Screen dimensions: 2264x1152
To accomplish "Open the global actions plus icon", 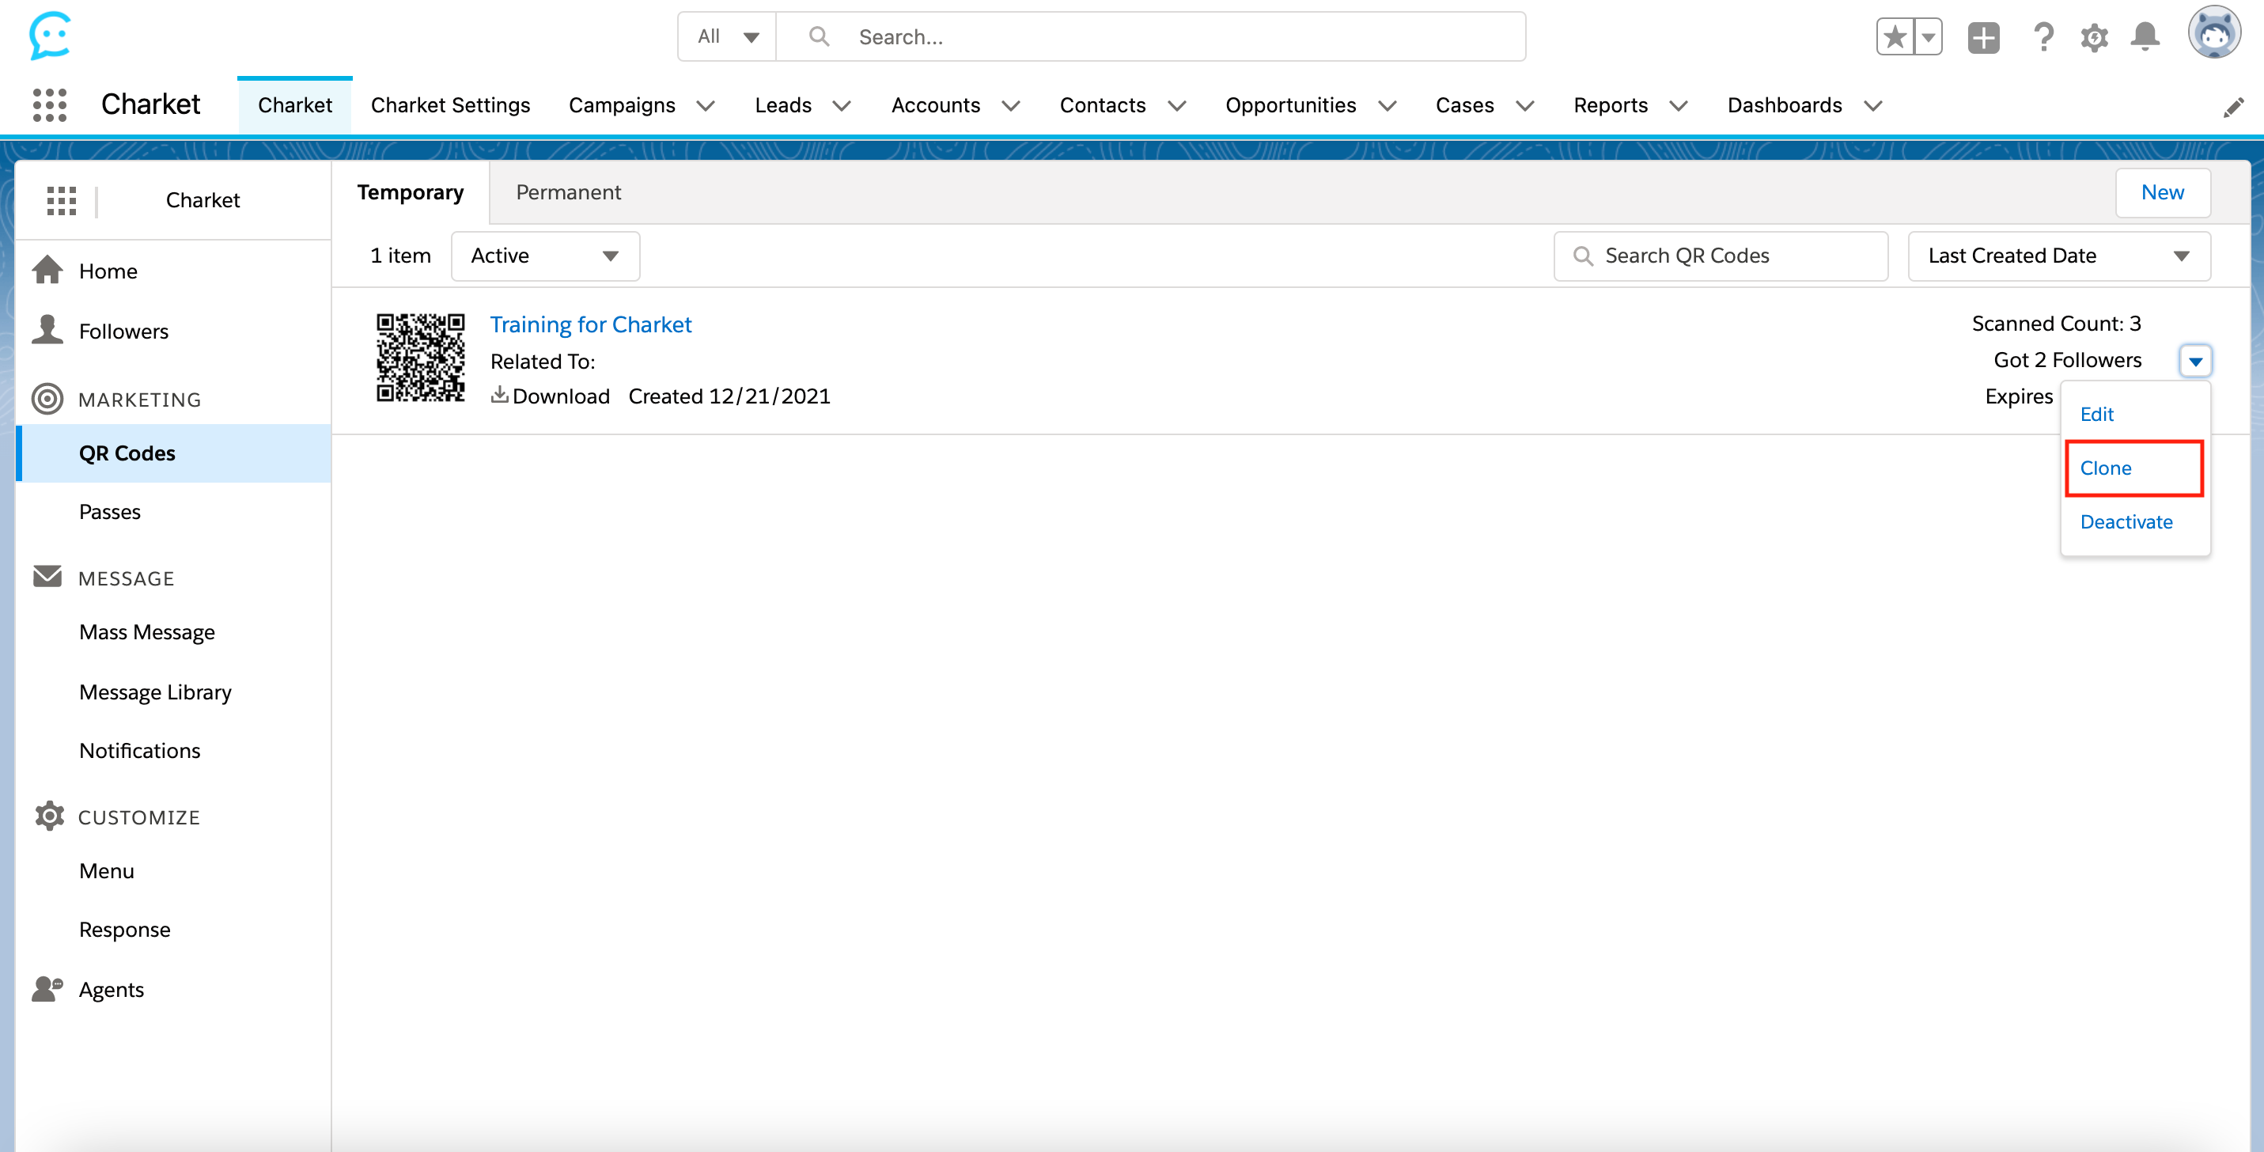I will (x=1982, y=37).
